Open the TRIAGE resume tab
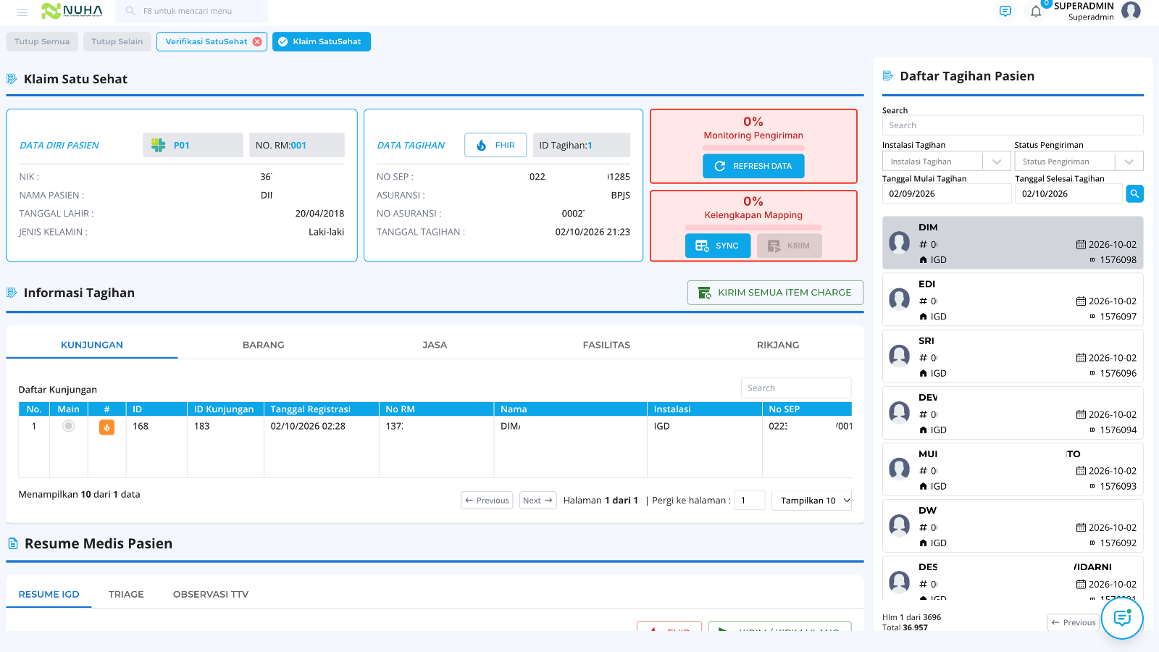Image resolution: width=1159 pixels, height=652 pixels. (x=126, y=595)
